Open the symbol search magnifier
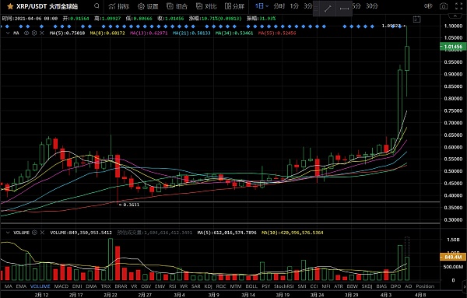467x298 pixels. tap(97, 6)
